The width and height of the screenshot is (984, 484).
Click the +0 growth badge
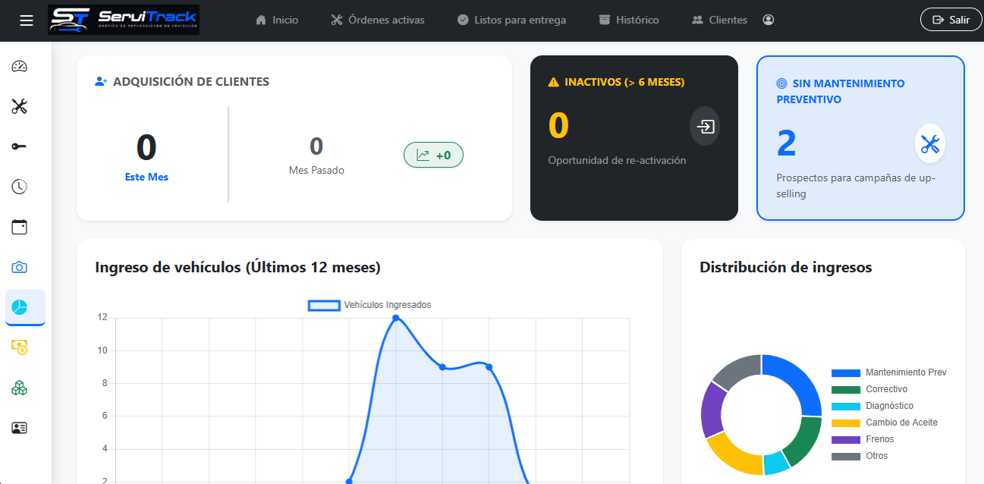pyautogui.click(x=433, y=155)
